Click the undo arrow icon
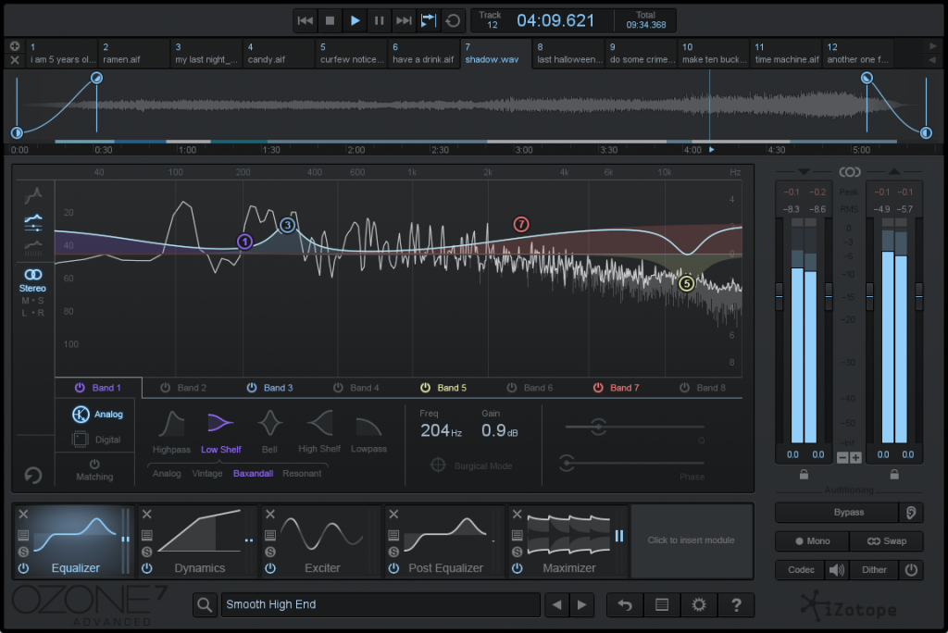This screenshot has height=633, width=948. [624, 604]
